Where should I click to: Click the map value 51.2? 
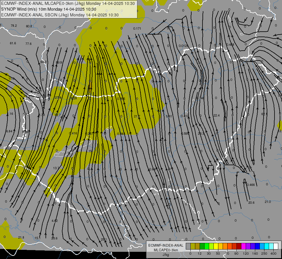(59, 80)
